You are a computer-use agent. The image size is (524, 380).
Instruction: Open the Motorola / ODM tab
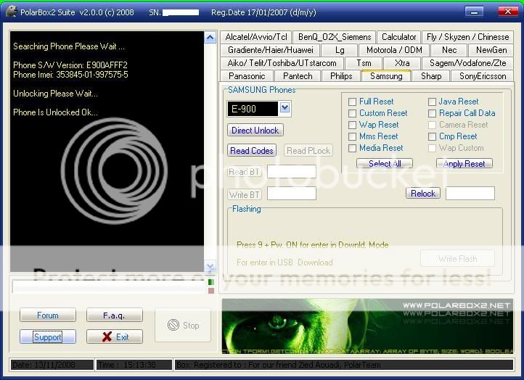point(394,50)
